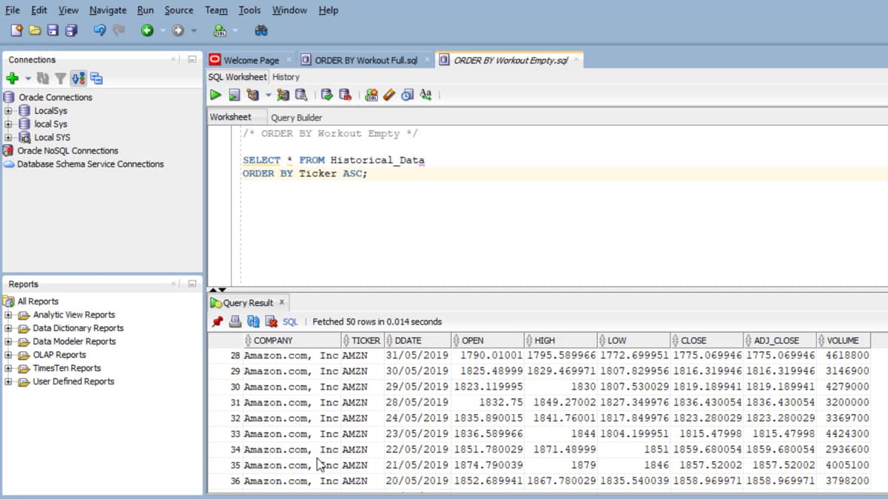
Task: Open the Back button history dropdown
Action: click(164, 31)
